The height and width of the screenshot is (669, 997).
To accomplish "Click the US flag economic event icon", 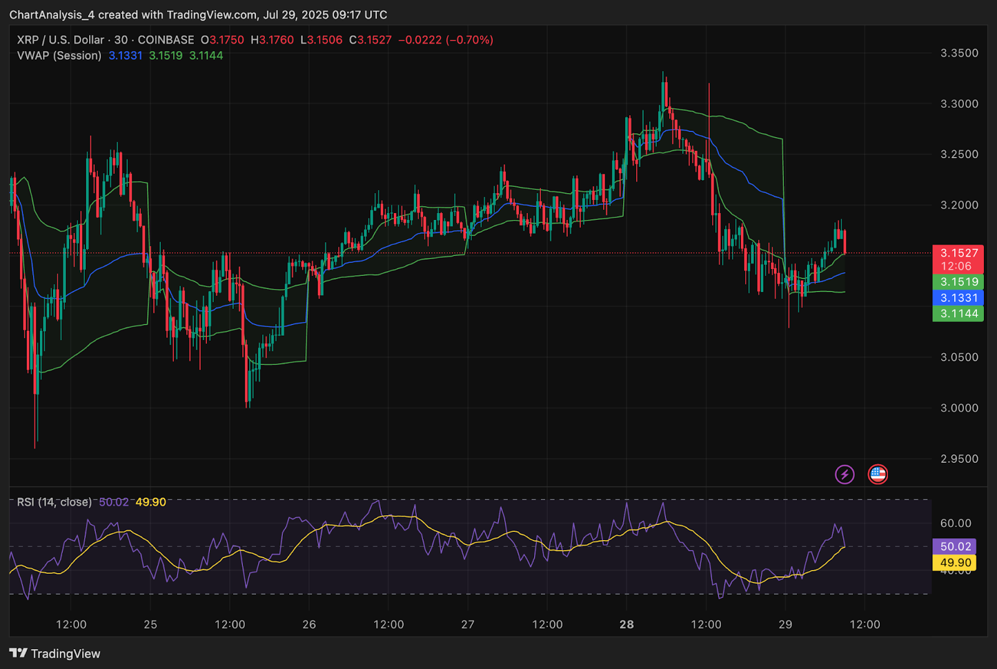I will pyautogui.click(x=878, y=475).
